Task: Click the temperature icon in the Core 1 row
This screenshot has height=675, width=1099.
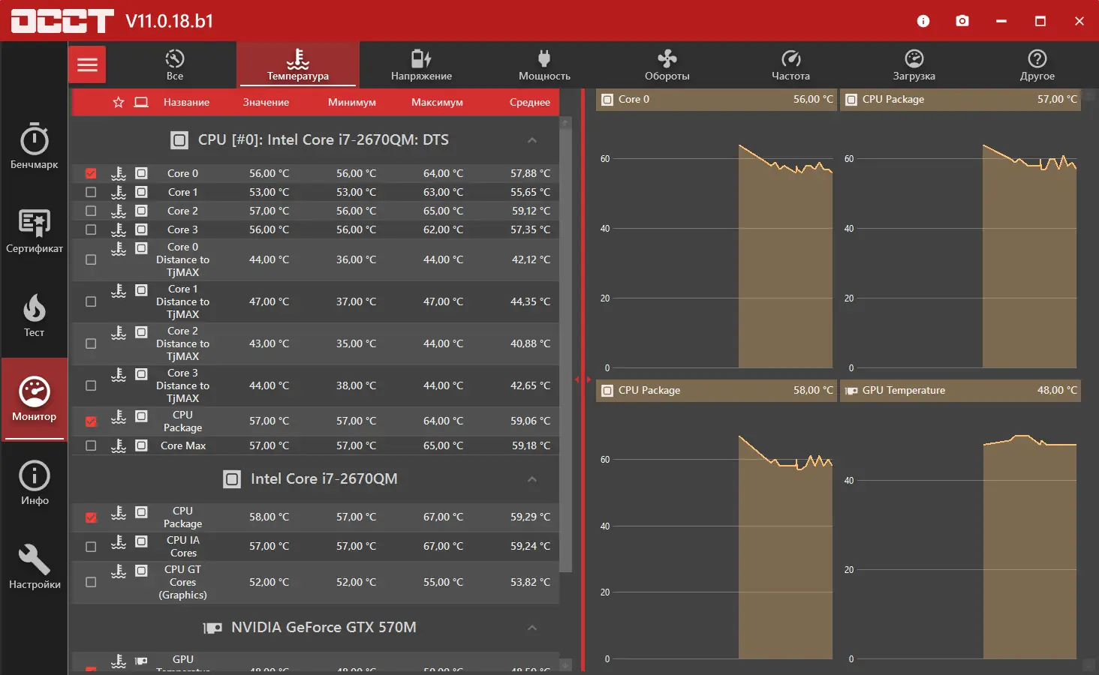Action: pyautogui.click(x=119, y=192)
